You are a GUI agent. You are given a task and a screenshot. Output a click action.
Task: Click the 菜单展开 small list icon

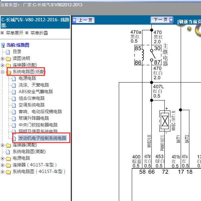coord(2,33)
